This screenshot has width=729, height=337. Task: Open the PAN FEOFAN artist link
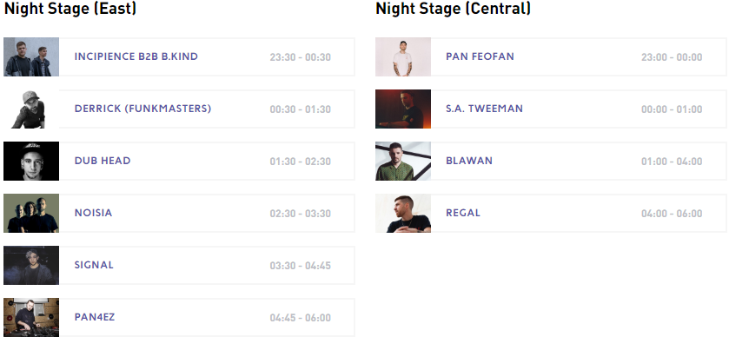pos(480,56)
